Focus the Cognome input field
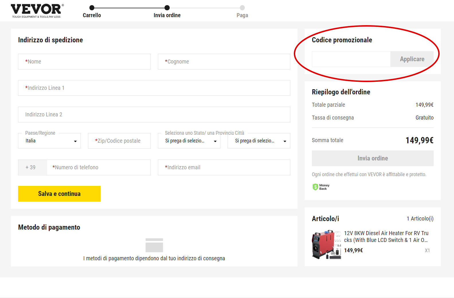 [x=224, y=62]
